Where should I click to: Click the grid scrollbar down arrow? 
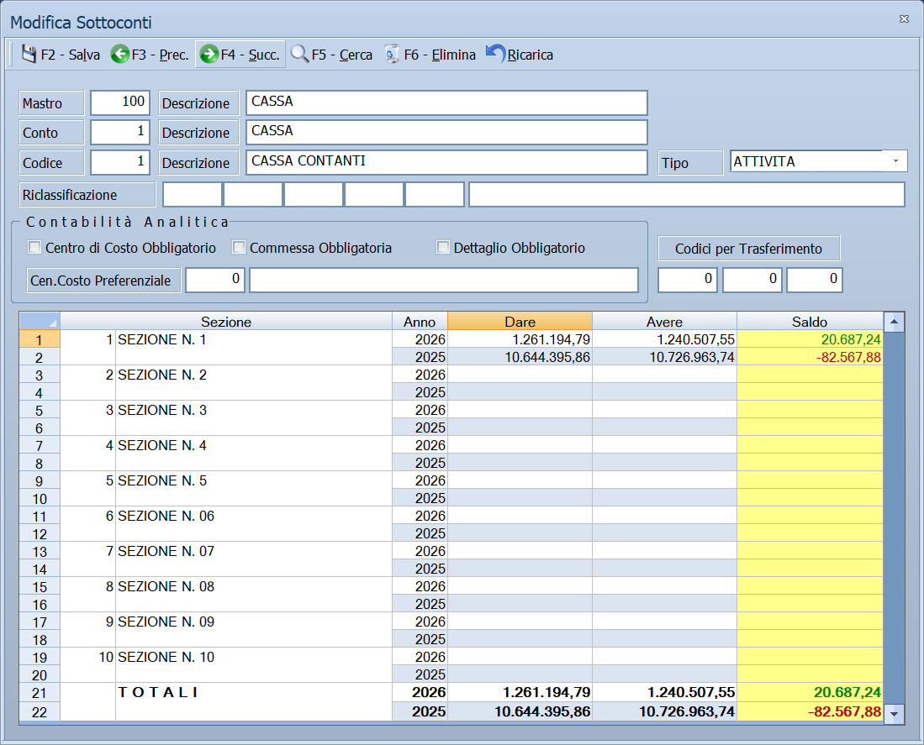894,713
